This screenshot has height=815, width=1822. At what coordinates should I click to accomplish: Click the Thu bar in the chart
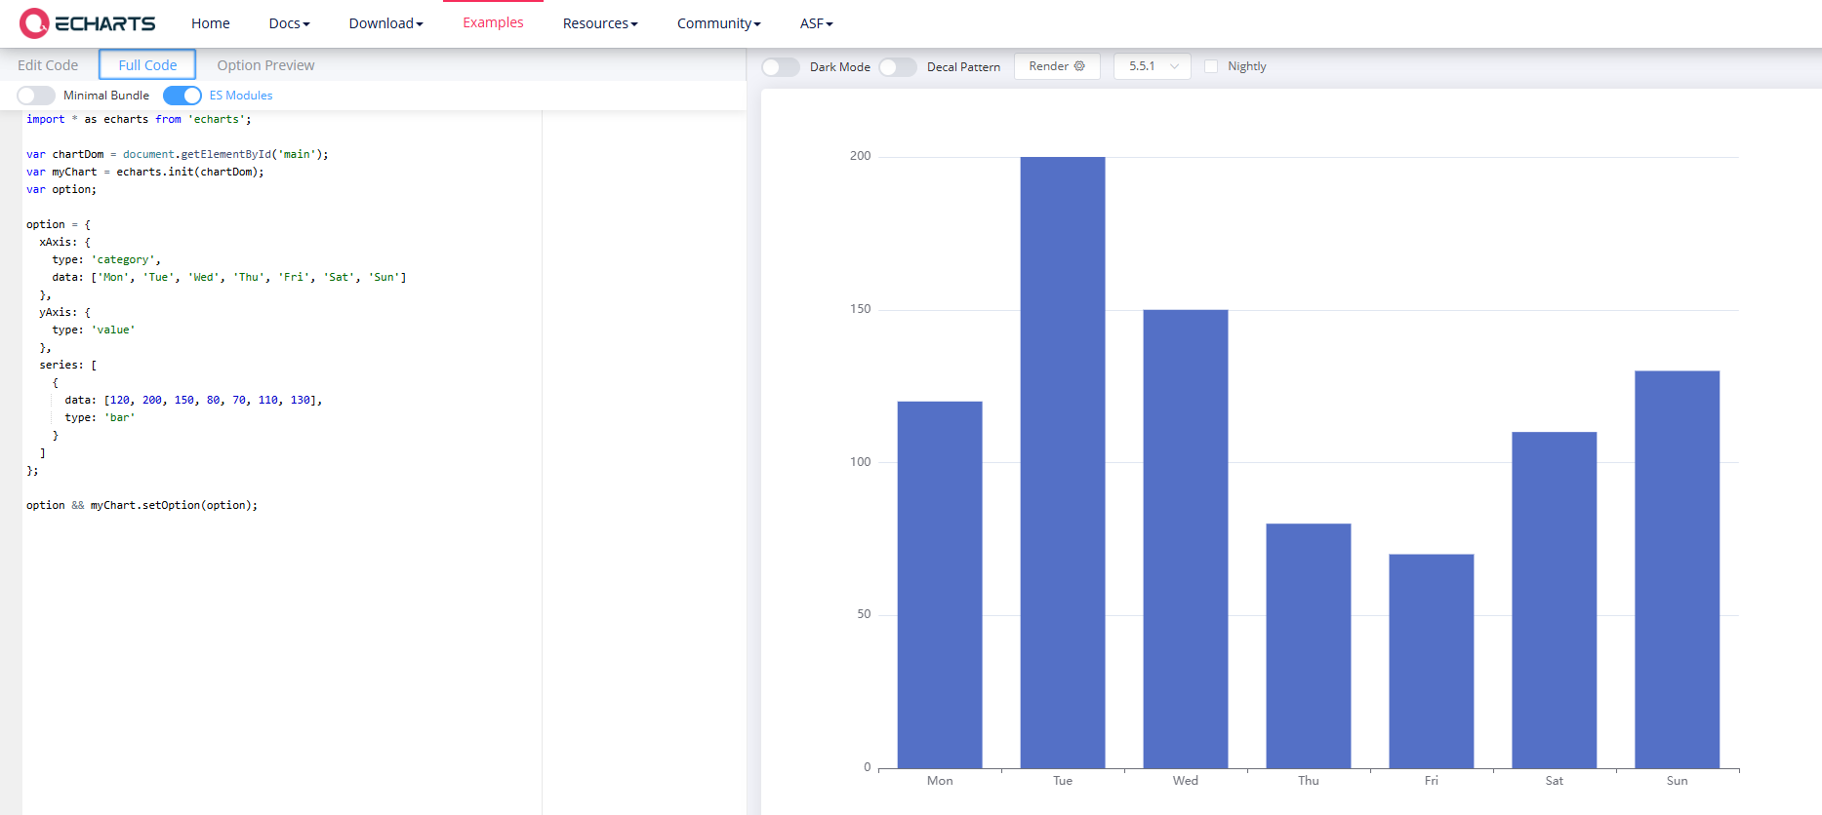pyautogui.click(x=1309, y=645)
